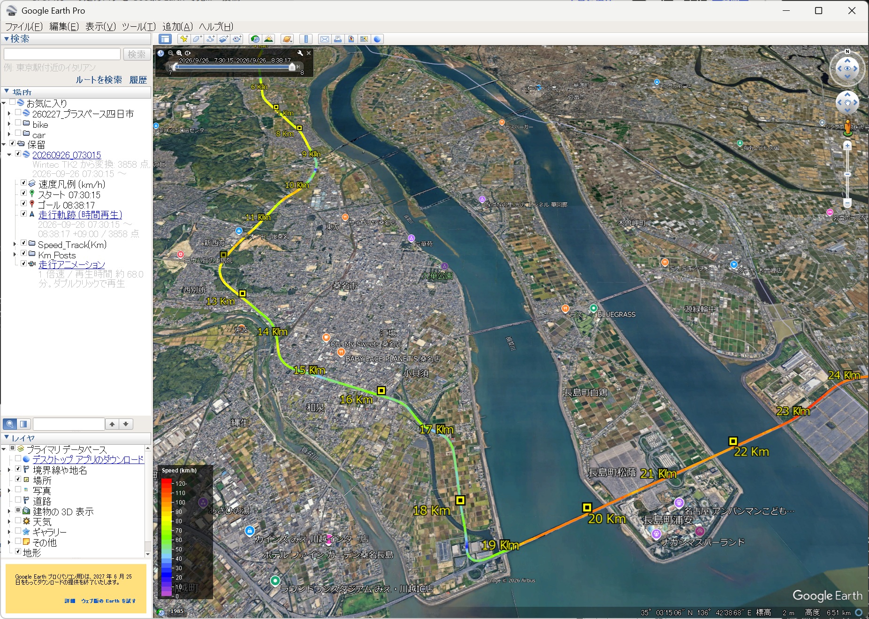Open the ヘルプ(H) menu
The width and height of the screenshot is (869, 619).
216,26
